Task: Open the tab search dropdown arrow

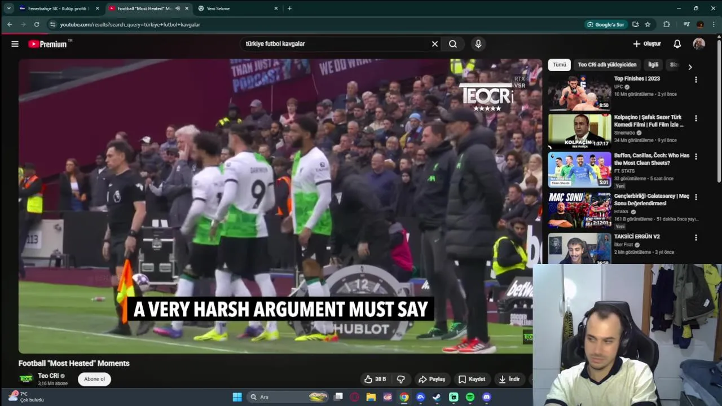Action: [x=8, y=8]
